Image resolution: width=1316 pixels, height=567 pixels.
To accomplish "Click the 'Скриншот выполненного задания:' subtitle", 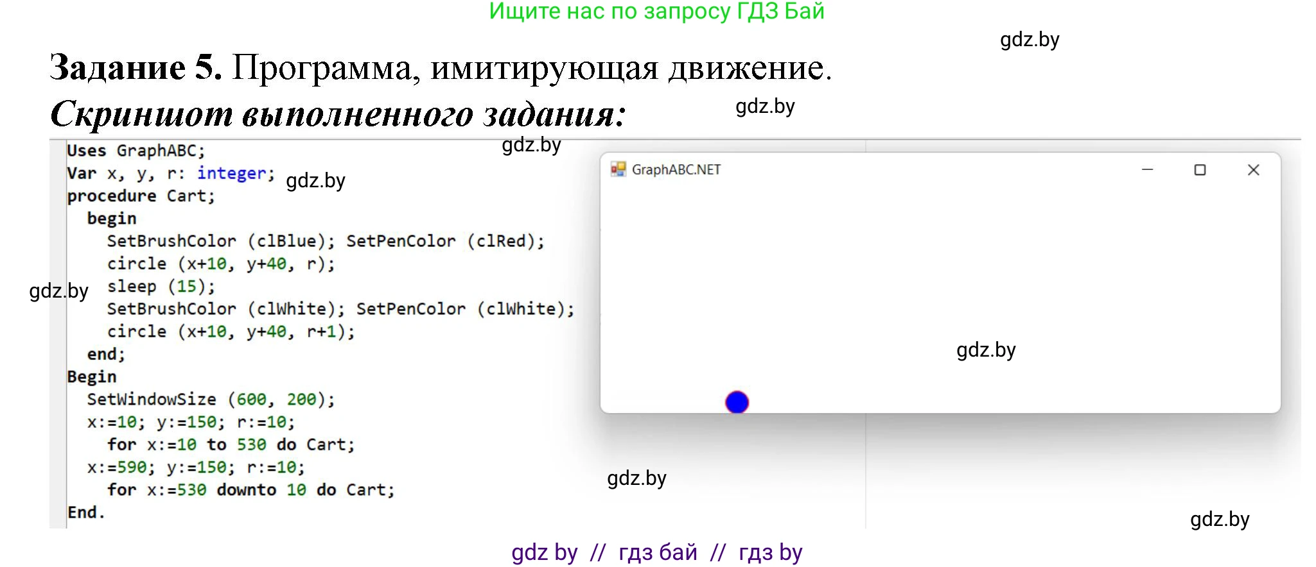I will tap(338, 114).
